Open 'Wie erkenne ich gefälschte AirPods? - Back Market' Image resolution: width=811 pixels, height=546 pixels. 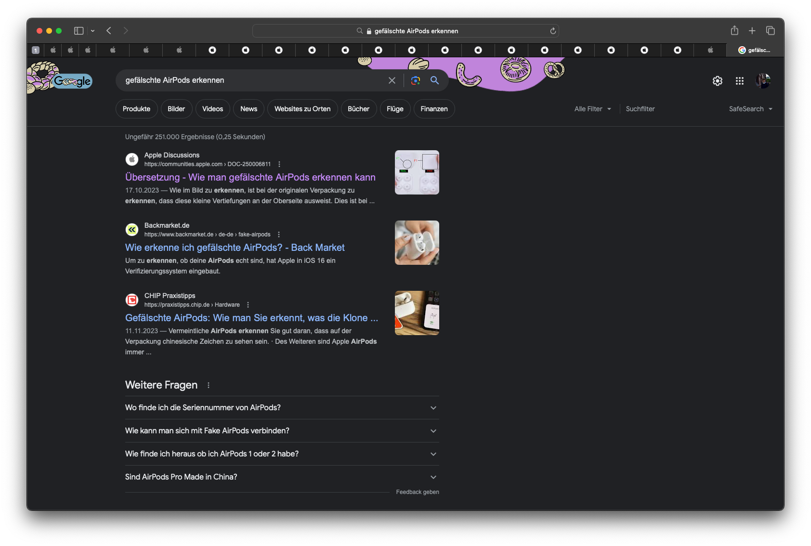point(235,247)
